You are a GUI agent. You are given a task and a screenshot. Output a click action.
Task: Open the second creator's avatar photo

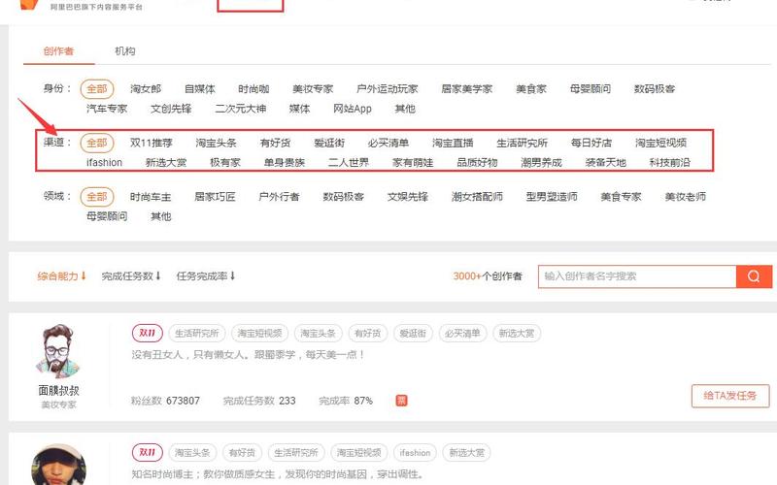coord(58,465)
